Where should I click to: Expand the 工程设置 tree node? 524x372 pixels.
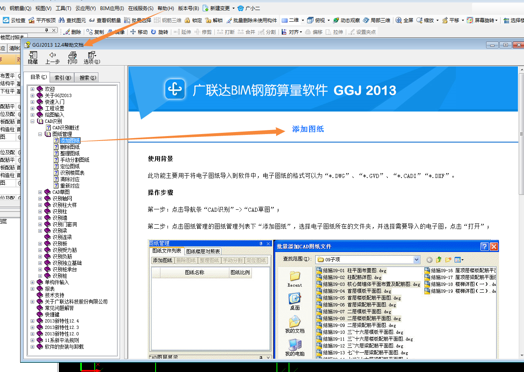click(x=33, y=108)
